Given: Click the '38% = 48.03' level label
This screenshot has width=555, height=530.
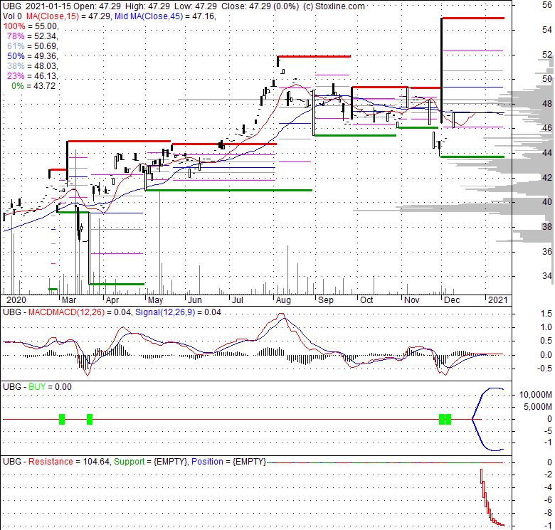Looking at the screenshot, I should point(32,66).
